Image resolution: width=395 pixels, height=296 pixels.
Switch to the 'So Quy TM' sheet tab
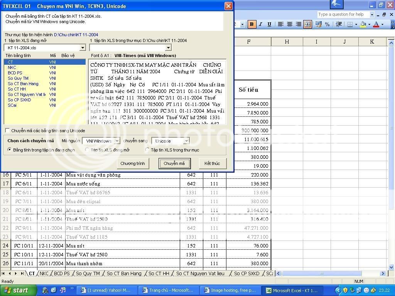point(88,274)
